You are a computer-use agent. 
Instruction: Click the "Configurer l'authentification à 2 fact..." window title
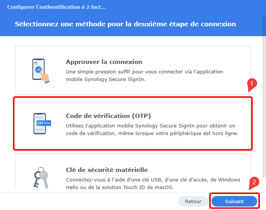[x=56, y=7]
